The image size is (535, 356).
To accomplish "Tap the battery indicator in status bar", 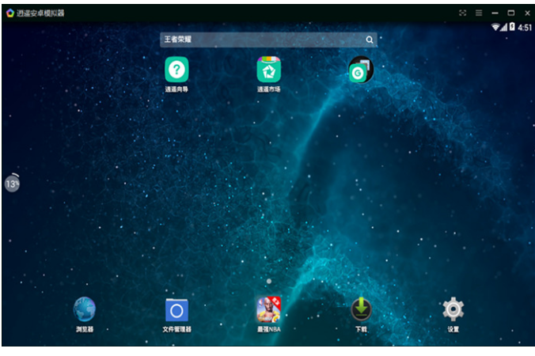I will [x=512, y=27].
